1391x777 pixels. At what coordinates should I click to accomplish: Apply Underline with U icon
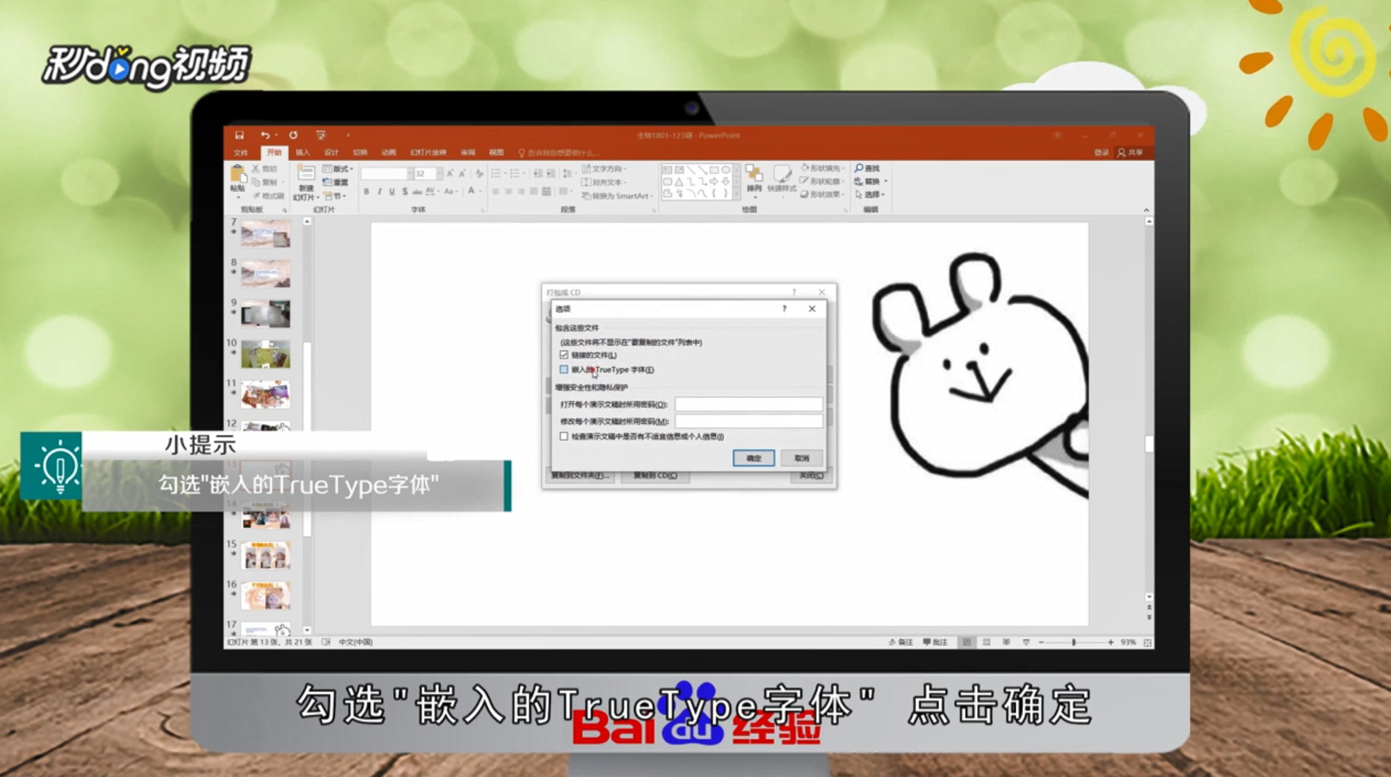coord(392,191)
